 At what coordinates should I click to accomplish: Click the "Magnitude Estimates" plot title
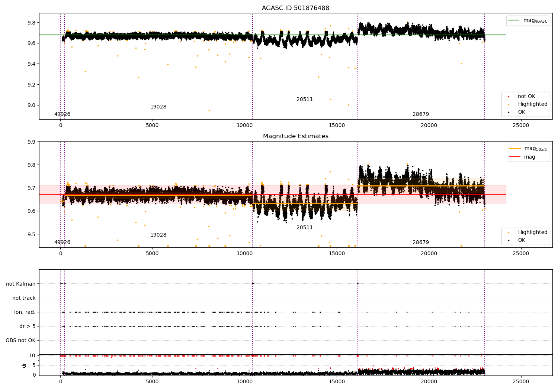pos(295,136)
